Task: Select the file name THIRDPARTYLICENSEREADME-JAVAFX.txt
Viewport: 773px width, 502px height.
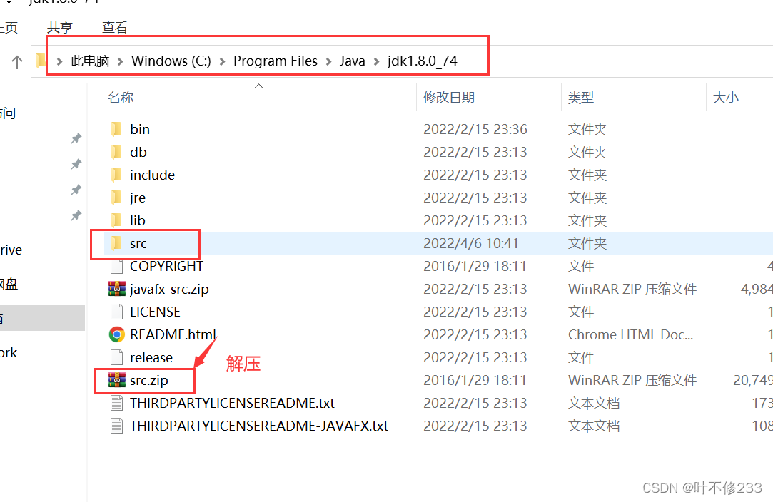Action: (259, 426)
